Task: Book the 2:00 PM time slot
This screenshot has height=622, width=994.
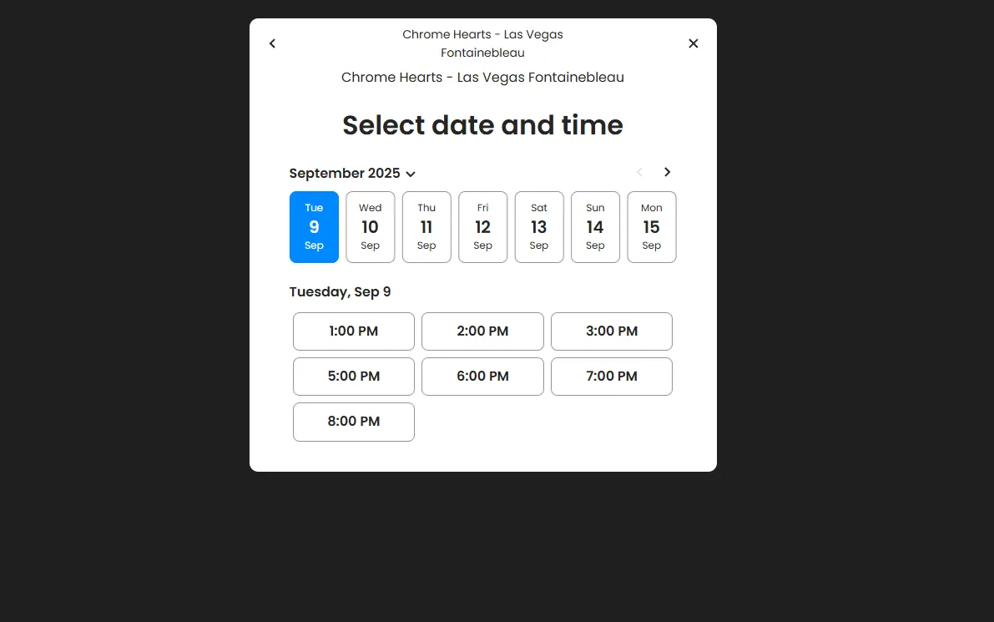Action: pos(482,331)
